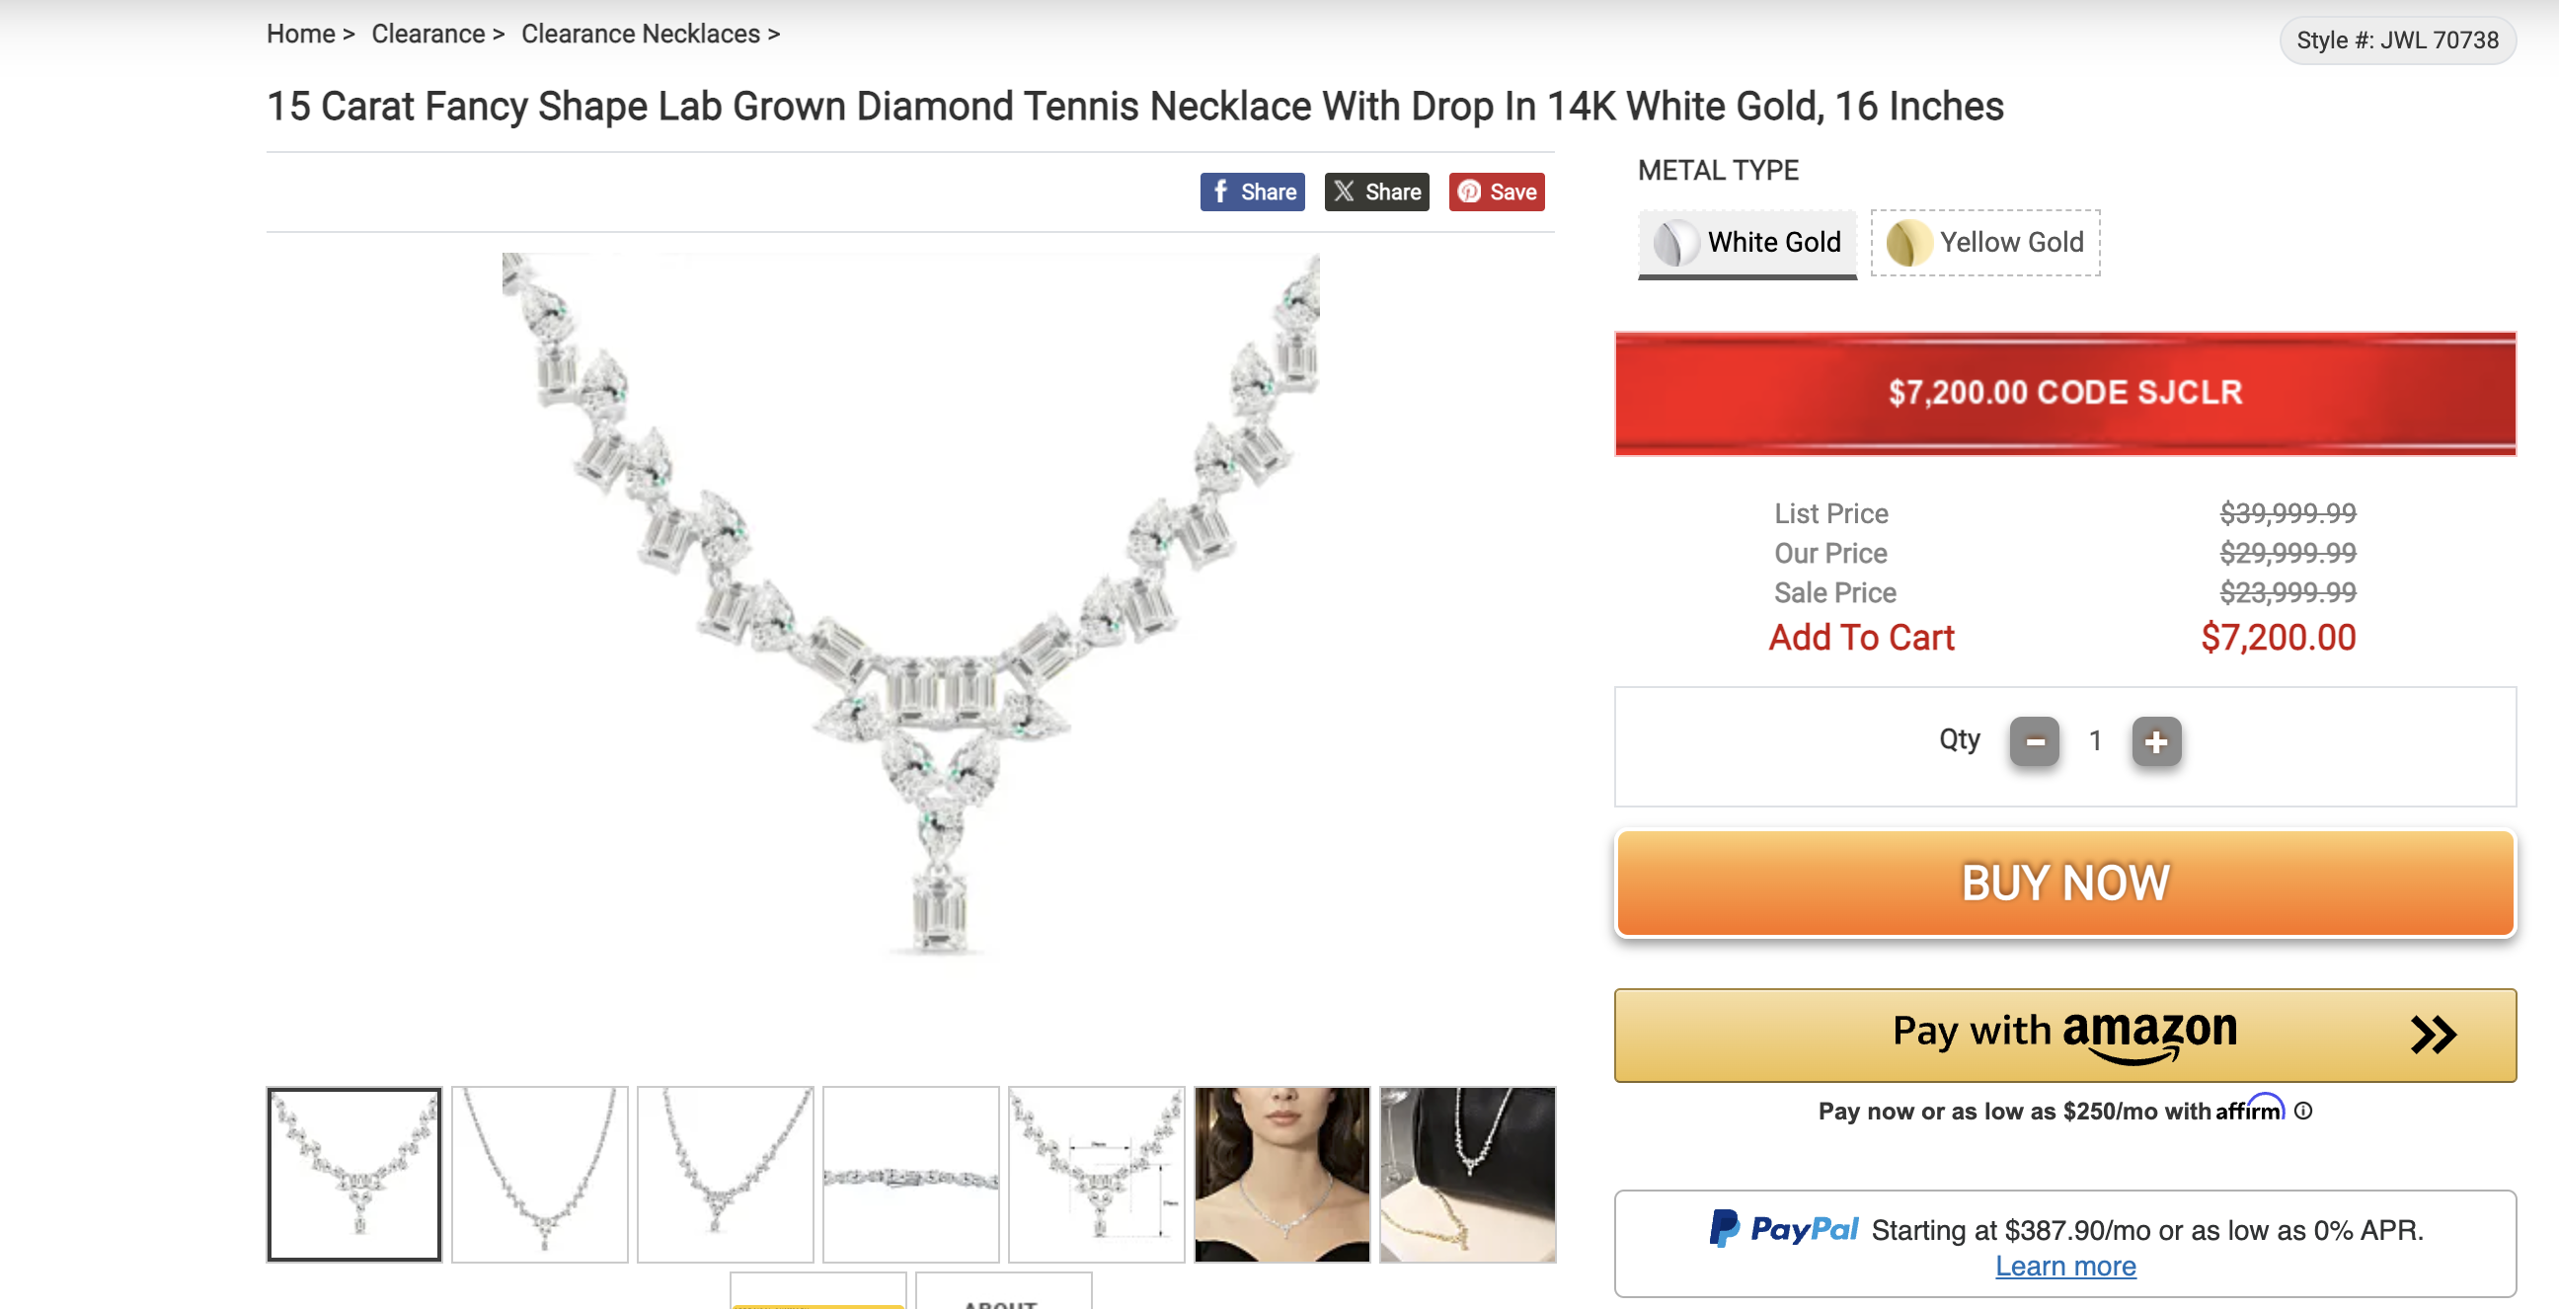Open the necklace on black handbag thumbnail
The width and height of the screenshot is (2559, 1309).
click(1467, 1174)
